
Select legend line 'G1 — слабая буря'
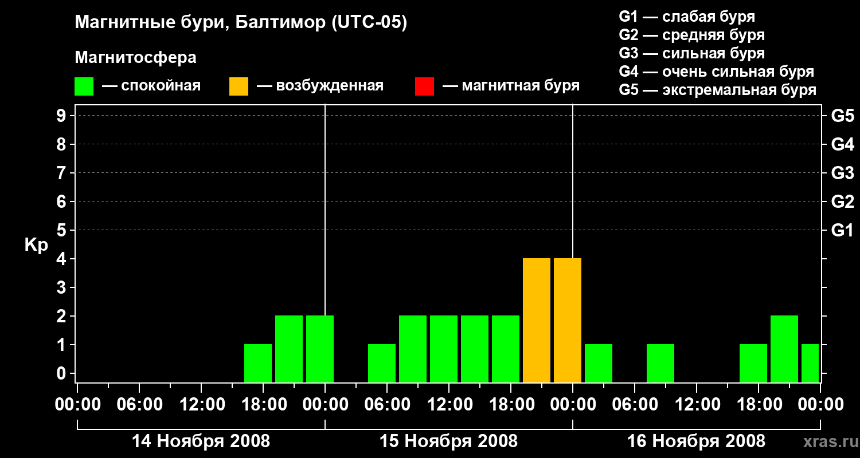click(x=687, y=17)
